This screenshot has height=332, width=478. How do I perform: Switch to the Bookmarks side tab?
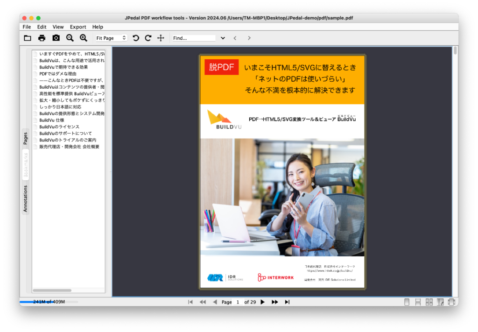click(26, 165)
